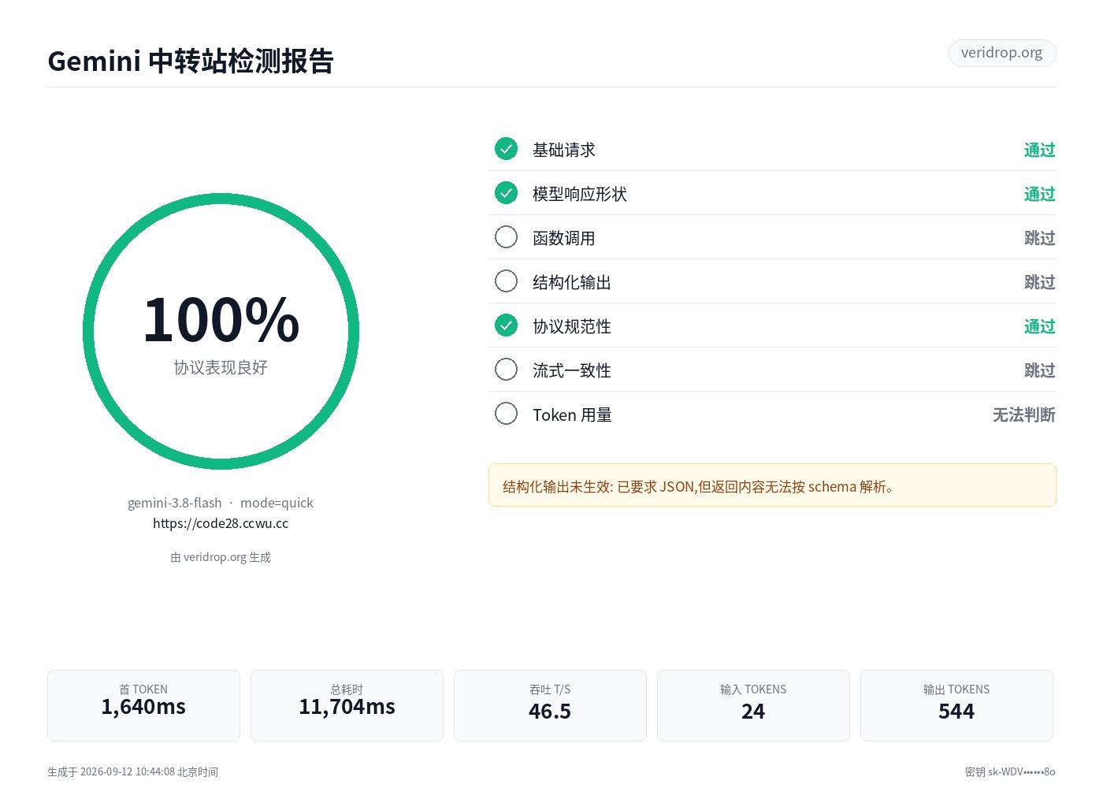Click the empty circle icon beside 流式一致性
The height and width of the screenshot is (788, 1103).
[506, 370]
